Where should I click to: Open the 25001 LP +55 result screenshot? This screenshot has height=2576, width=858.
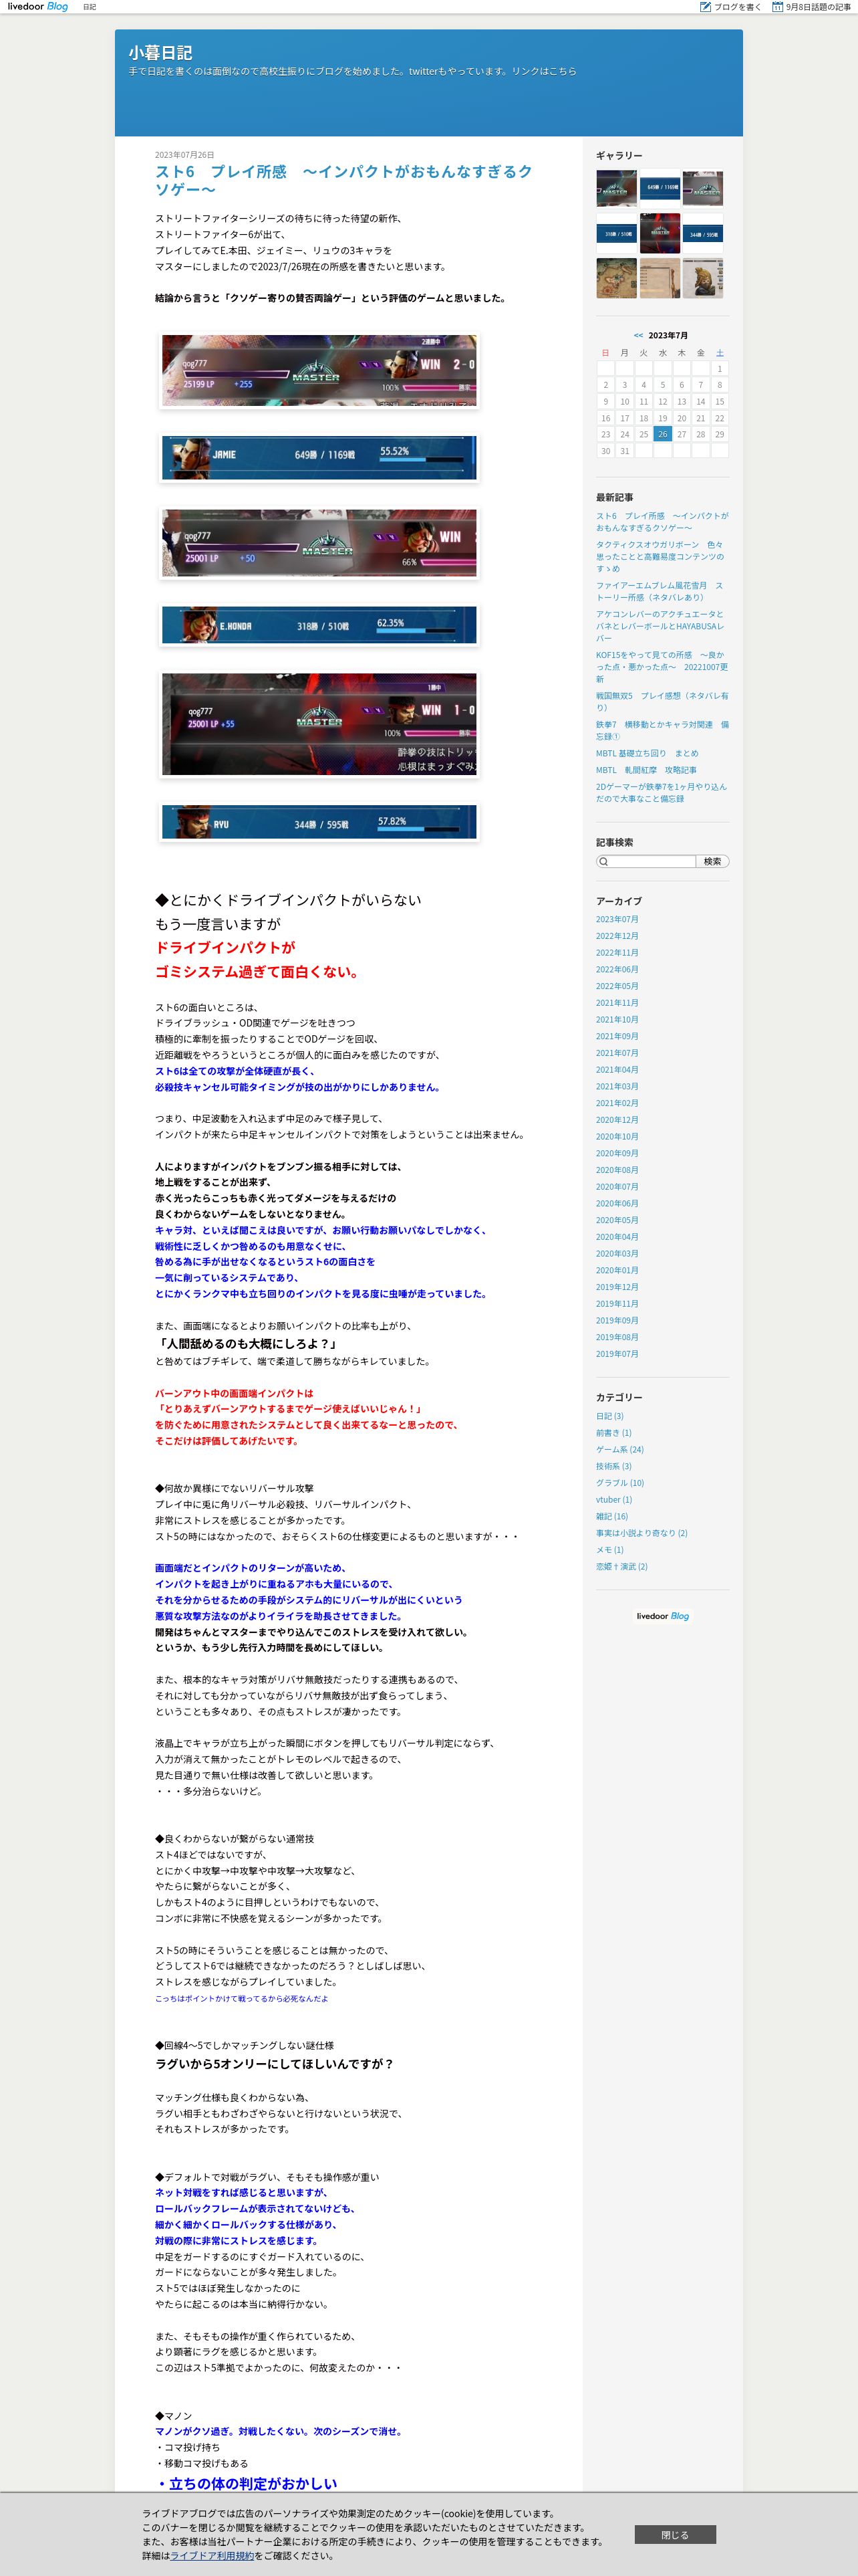pos(319,724)
